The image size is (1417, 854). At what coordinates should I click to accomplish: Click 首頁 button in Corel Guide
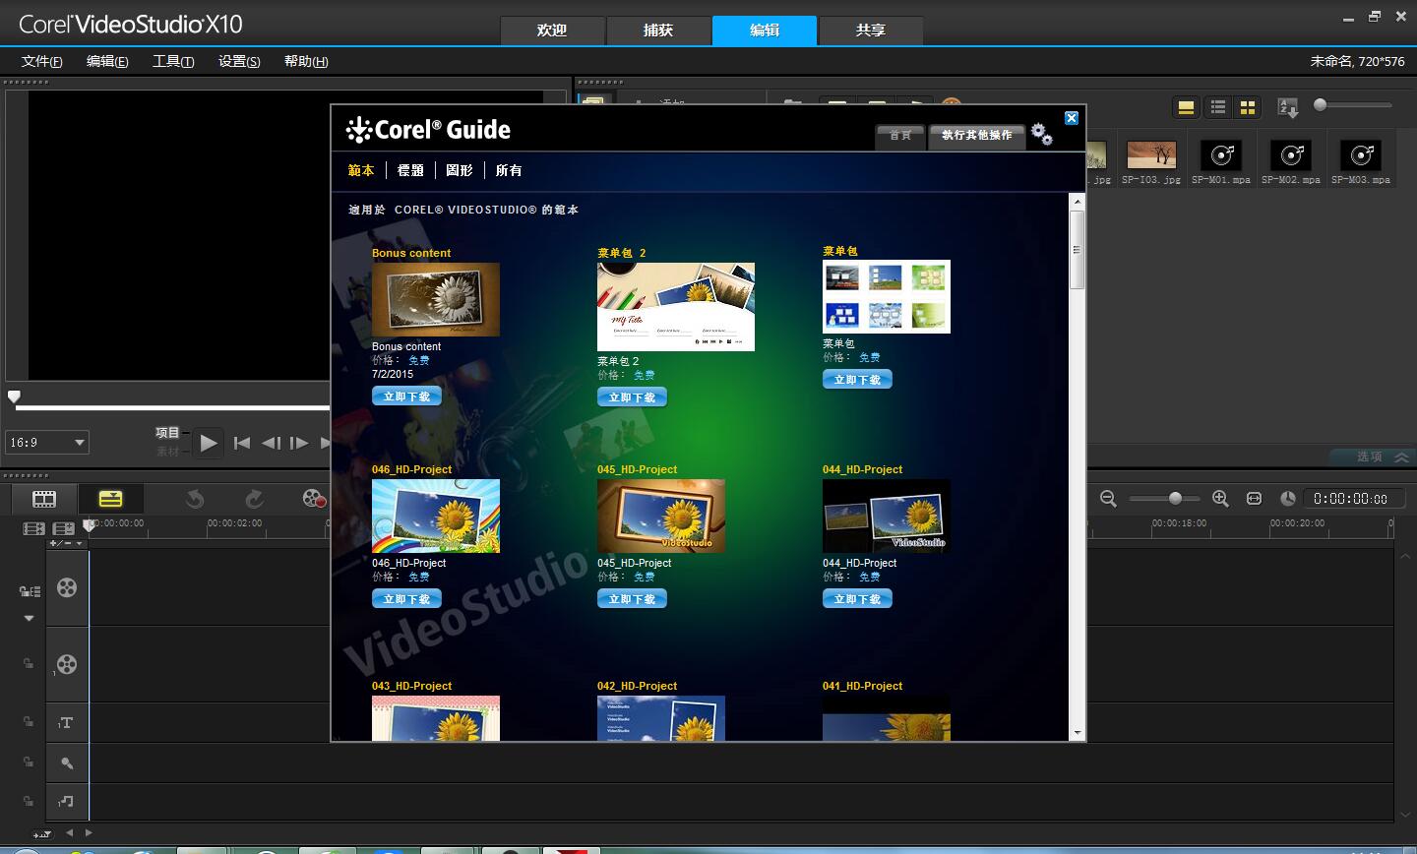[x=900, y=136]
